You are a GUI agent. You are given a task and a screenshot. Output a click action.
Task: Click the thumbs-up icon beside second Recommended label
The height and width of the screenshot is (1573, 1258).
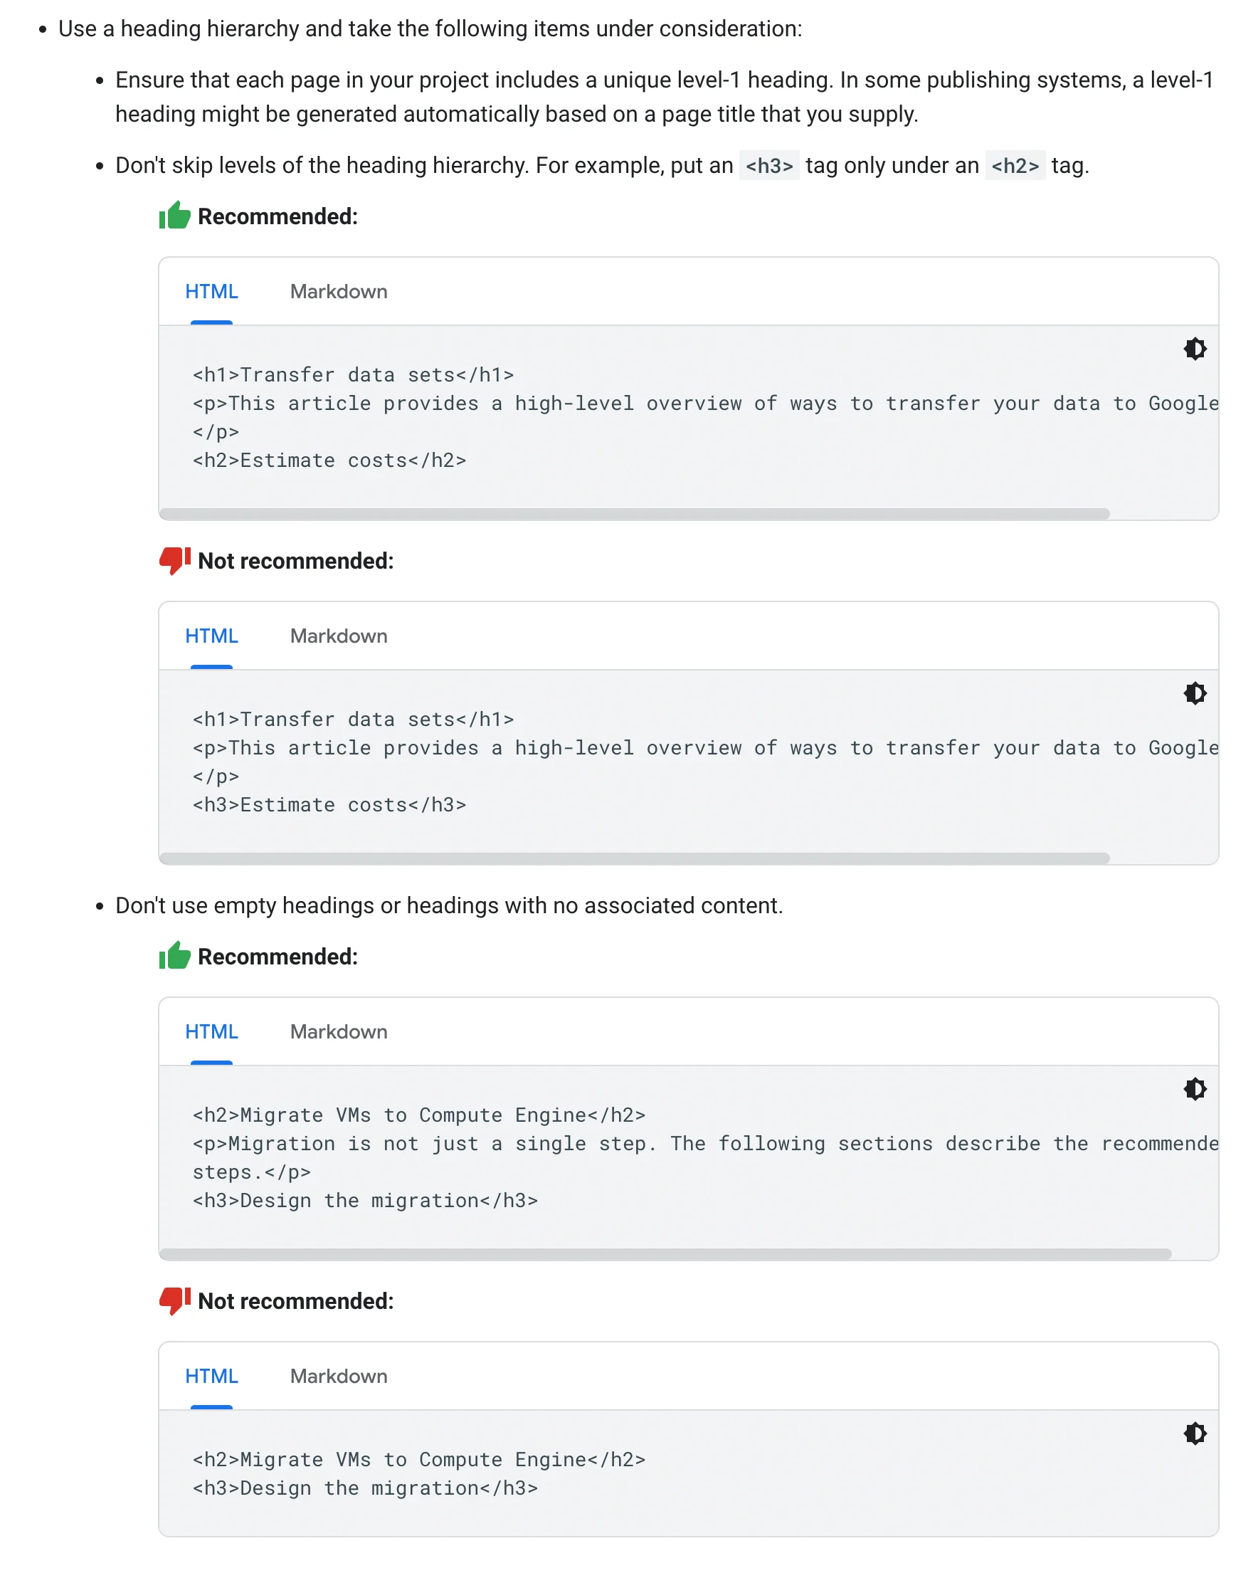(x=174, y=956)
